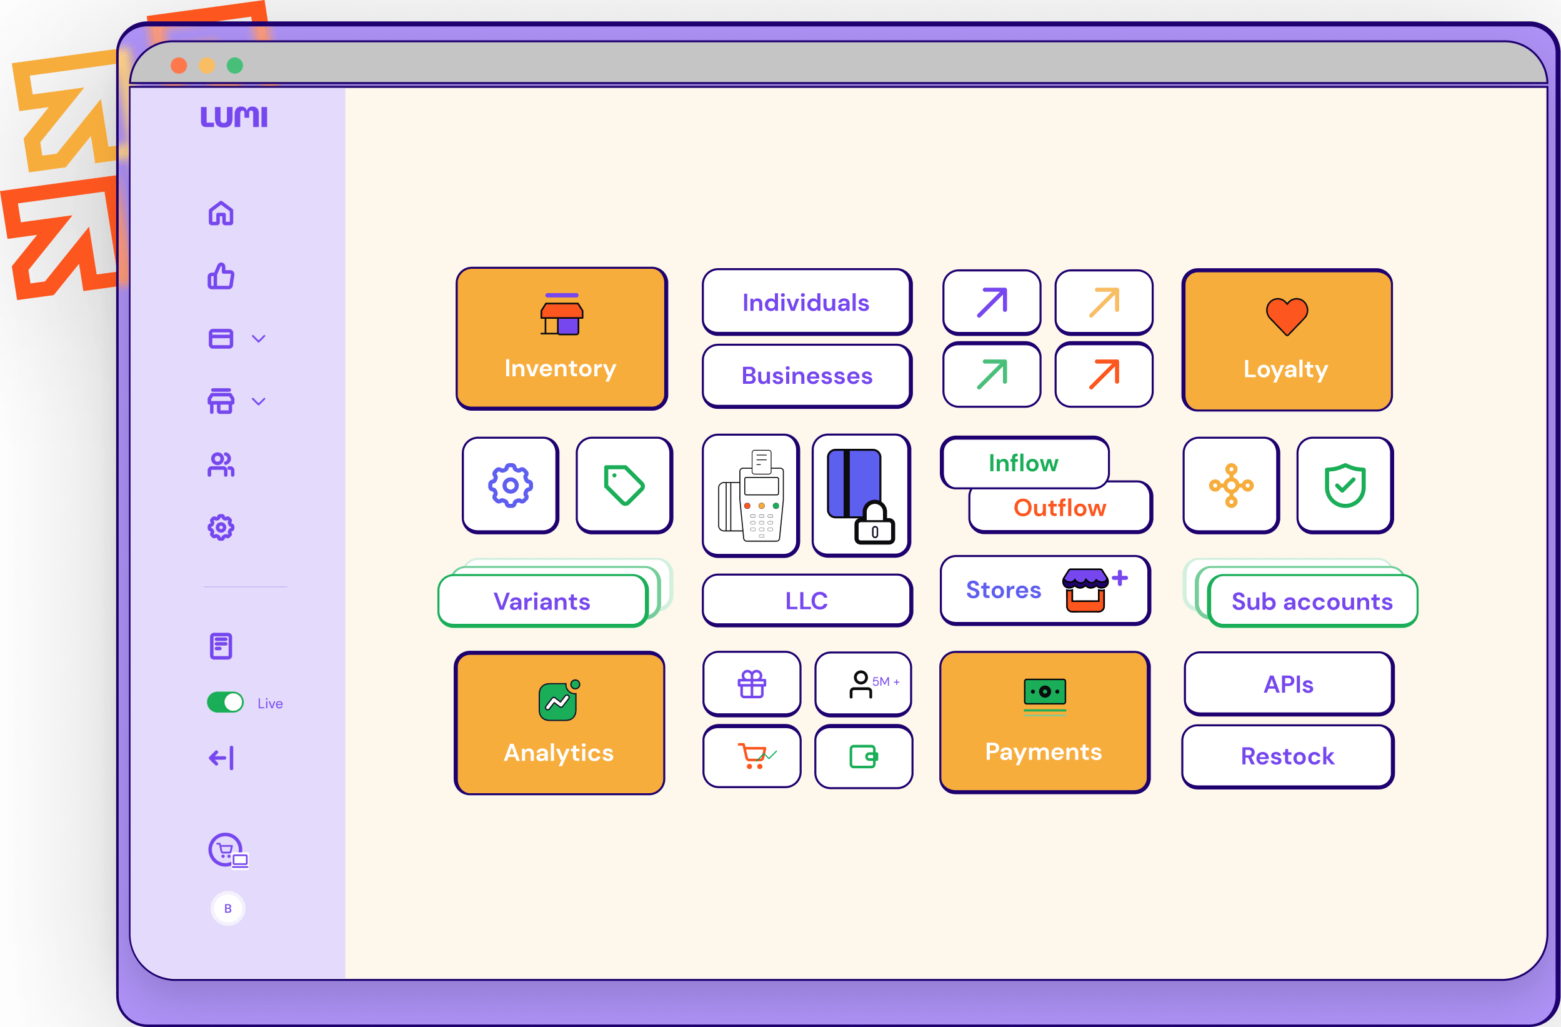Screen dimensions: 1561x1027
Task: Open the Sub accounts panel
Action: coord(1312,601)
